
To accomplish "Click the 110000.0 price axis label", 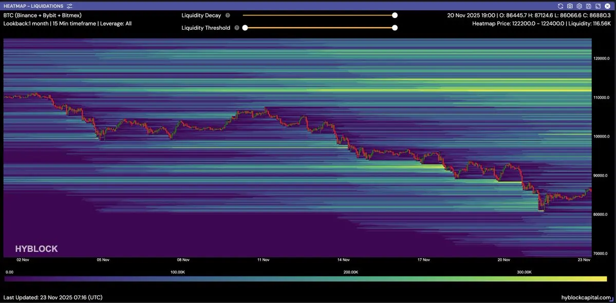I will tap(601, 98).
